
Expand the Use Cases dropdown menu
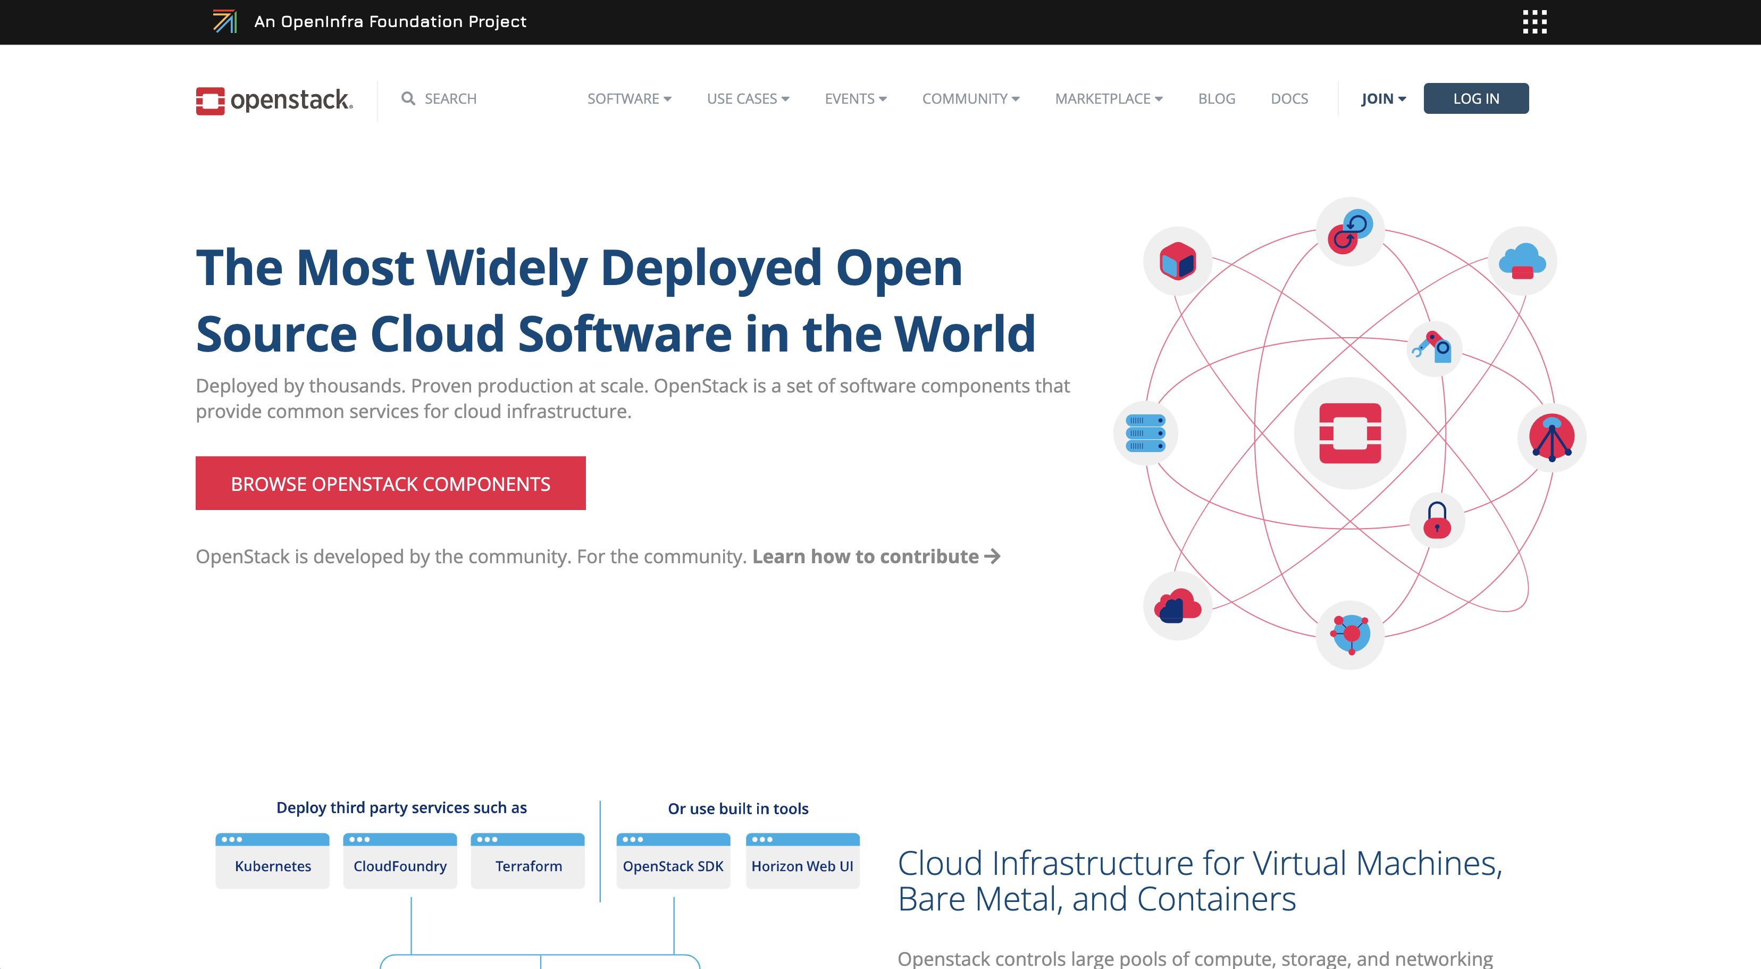coord(748,98)
